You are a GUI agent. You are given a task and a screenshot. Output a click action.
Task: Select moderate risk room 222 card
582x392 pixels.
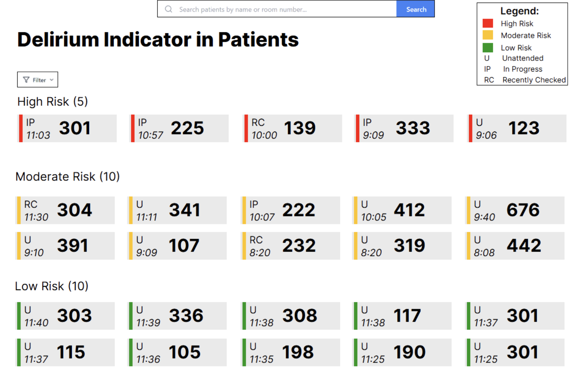(x=291, y=210)
